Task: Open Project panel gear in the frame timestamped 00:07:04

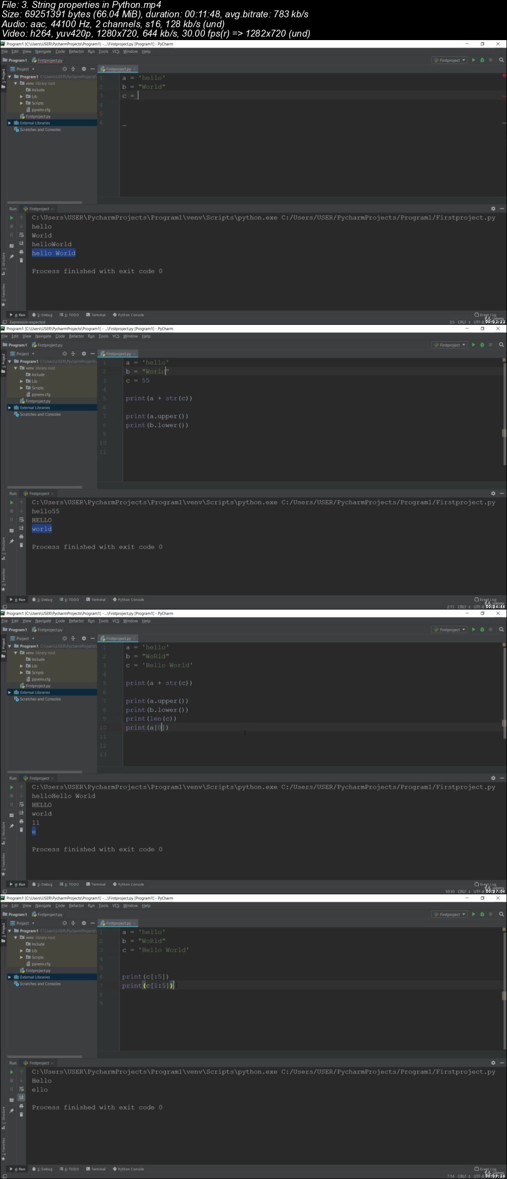Action: 84,638
